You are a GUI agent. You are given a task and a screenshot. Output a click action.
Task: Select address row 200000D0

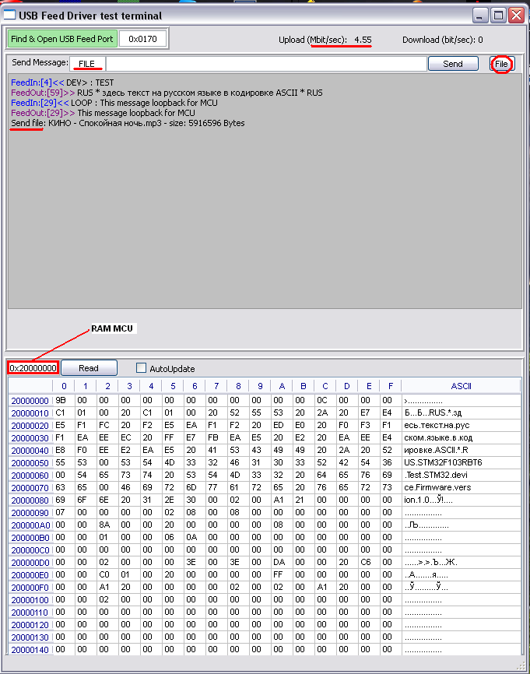pos(30,563)
